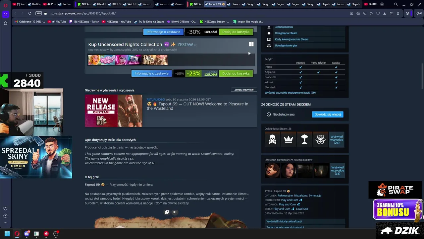Switch to the Zort na tab
The image size is (424, 239).
65,4
